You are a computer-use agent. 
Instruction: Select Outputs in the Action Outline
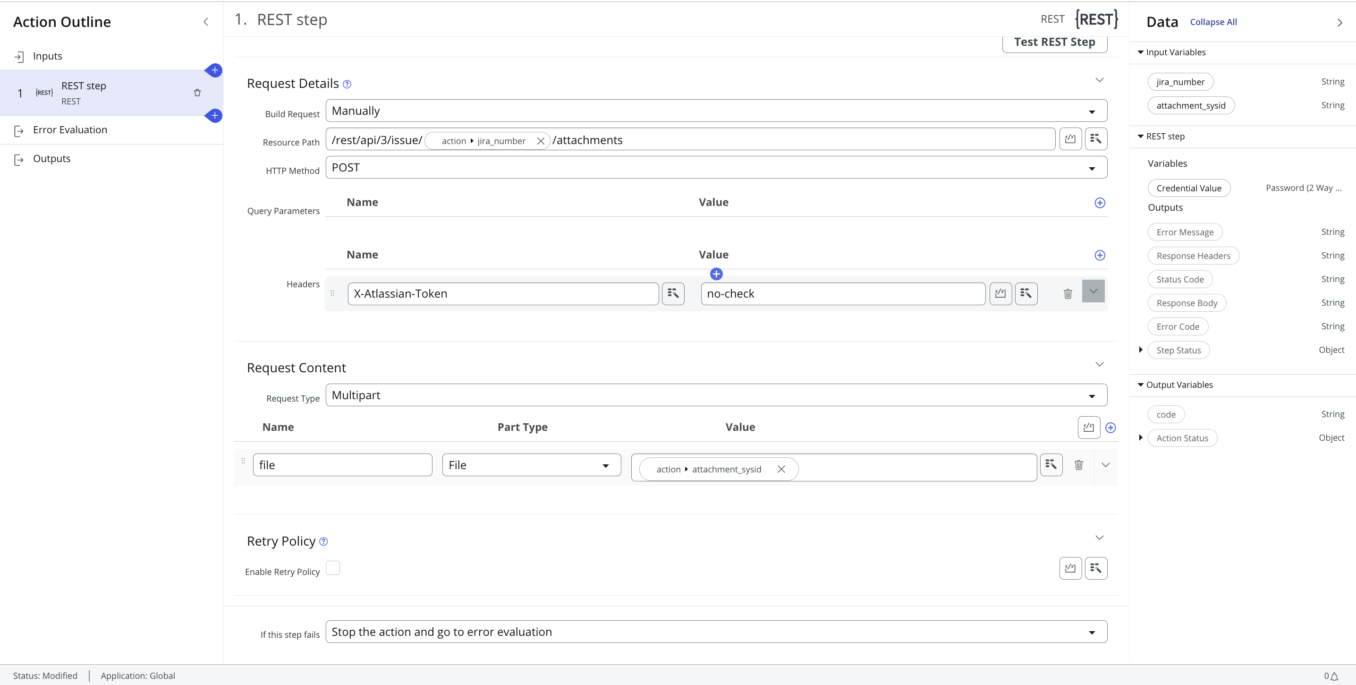[x=51, y=159]
